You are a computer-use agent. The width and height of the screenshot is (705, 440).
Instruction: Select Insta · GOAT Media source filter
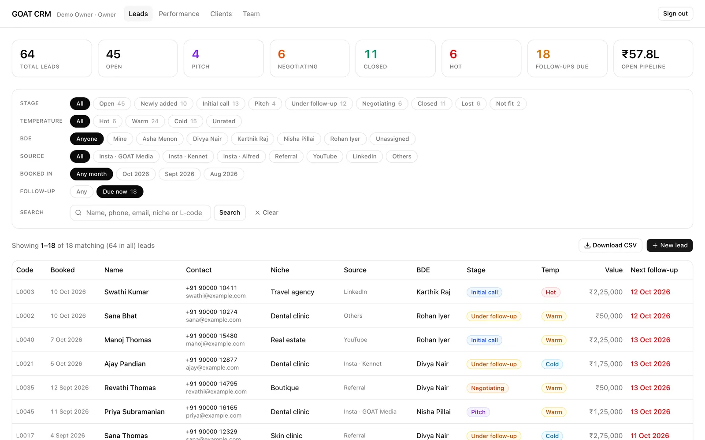[x=126, y=156]
